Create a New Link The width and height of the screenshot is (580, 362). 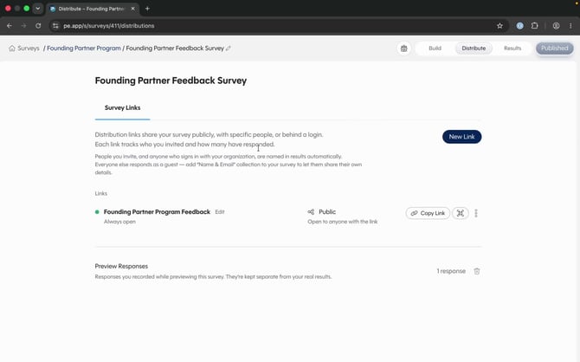(461, 137)
